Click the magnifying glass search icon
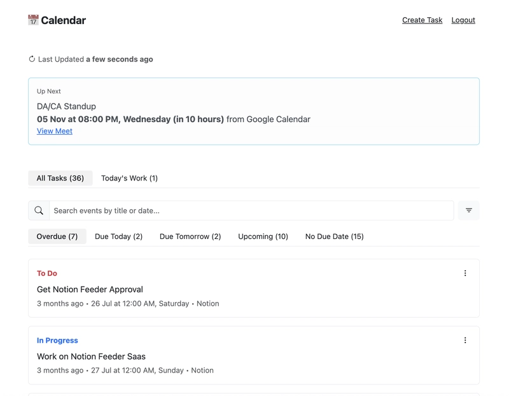The height and width of the screenshot is (396, 509). pos(39,210)
